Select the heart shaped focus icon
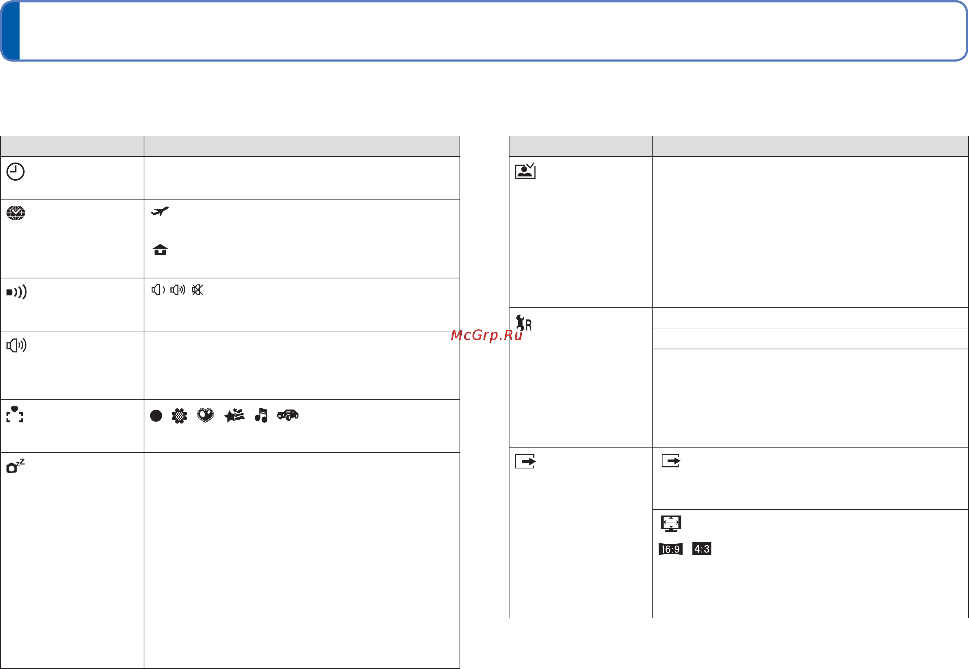Image resolution: width=969 pixels, height=669 pixels. pos(205,415)
